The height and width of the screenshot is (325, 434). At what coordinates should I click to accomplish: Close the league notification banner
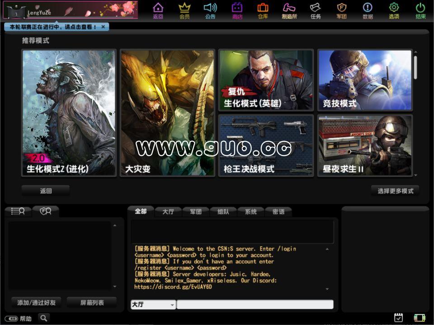coord(103,27)
